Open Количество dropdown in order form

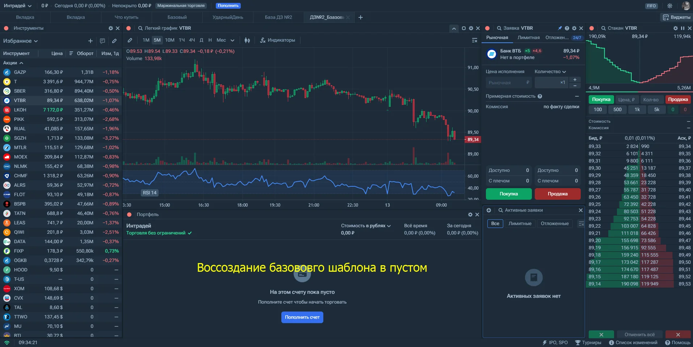[550, 72]
